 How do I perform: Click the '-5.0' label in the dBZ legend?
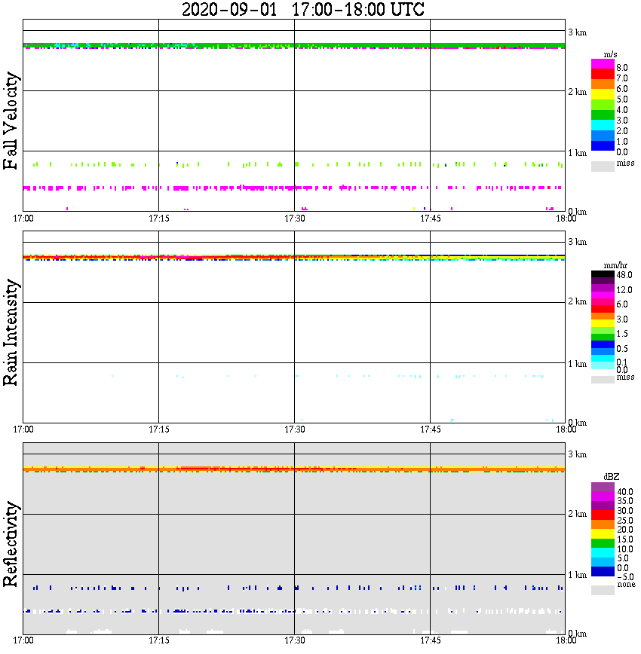pyautogui.click(x=624, y=577)
